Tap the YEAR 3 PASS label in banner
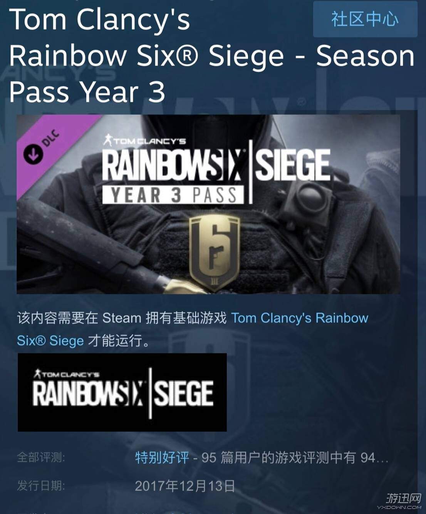Viewport: 426px width, 514px height. click(x=173, y=195)
